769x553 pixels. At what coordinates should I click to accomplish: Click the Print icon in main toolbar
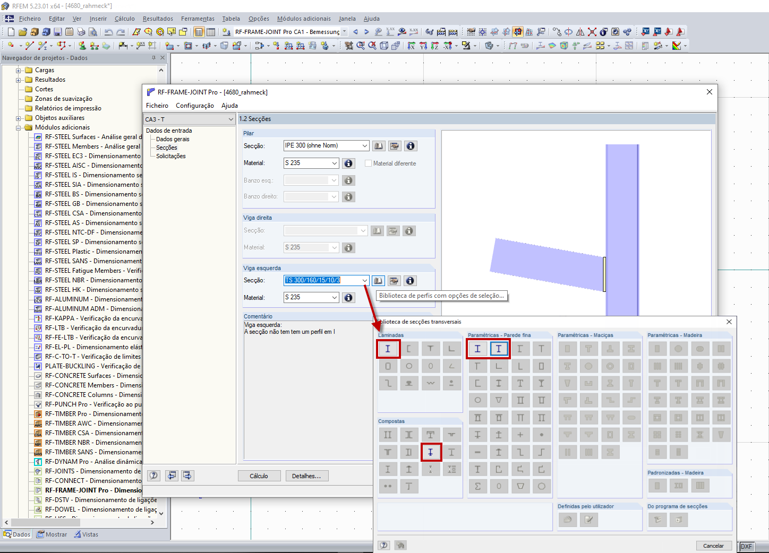coord(81,32)
